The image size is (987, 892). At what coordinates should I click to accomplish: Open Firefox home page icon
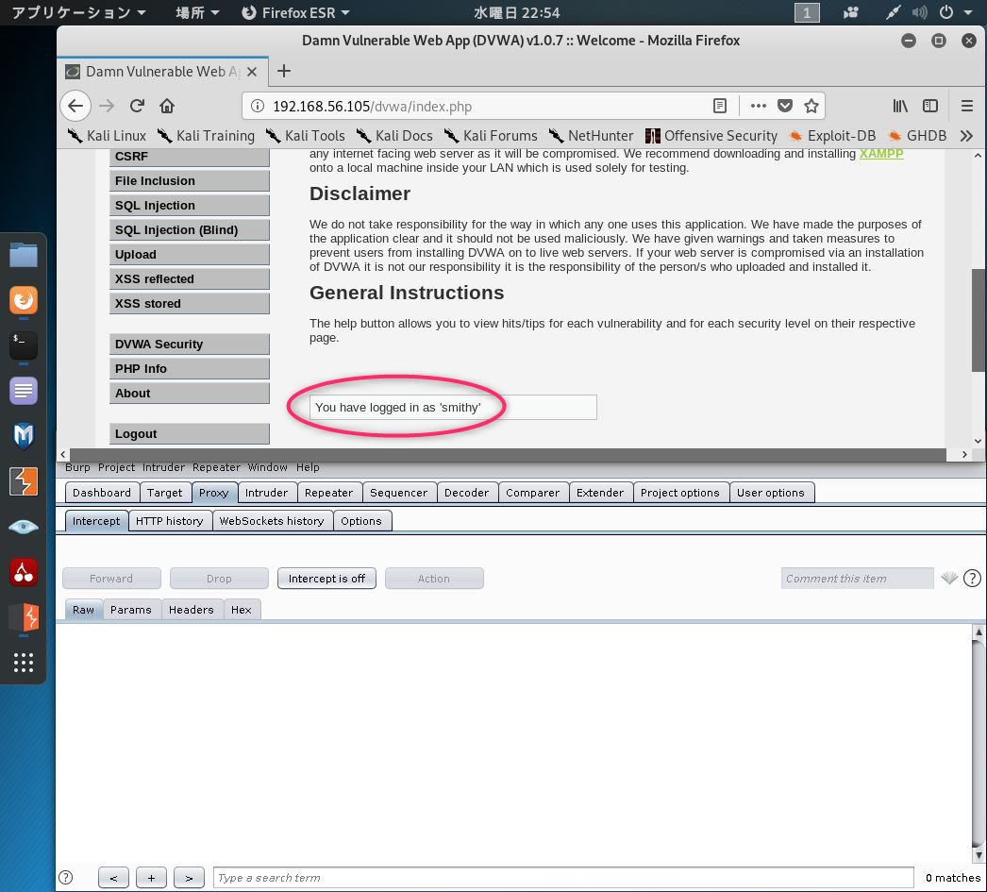[167, 106]
